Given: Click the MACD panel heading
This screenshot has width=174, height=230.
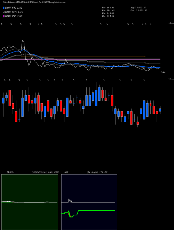Looking at the screenshot, I should coord(10,172).
